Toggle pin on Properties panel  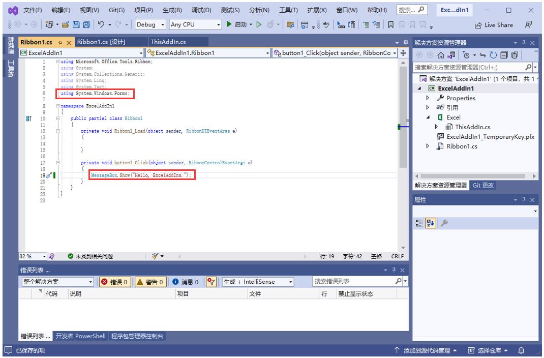click(524, 200)
